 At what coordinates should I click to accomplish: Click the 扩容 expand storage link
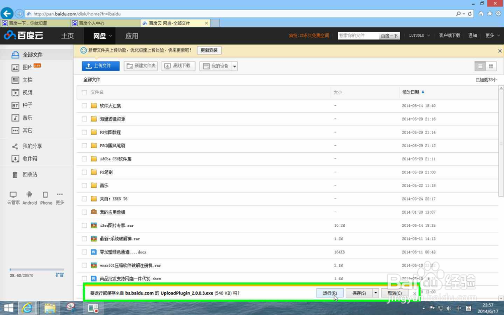click(60, 275)
